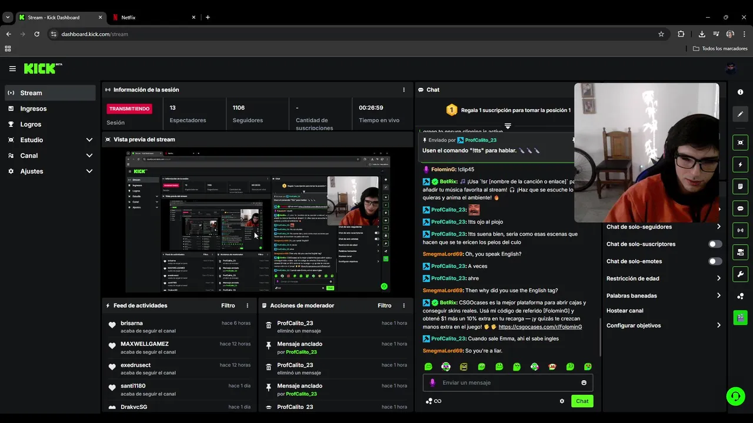Click Hostear canal
The height and width of the screenshot is (423, 753).
pos(625,311)
